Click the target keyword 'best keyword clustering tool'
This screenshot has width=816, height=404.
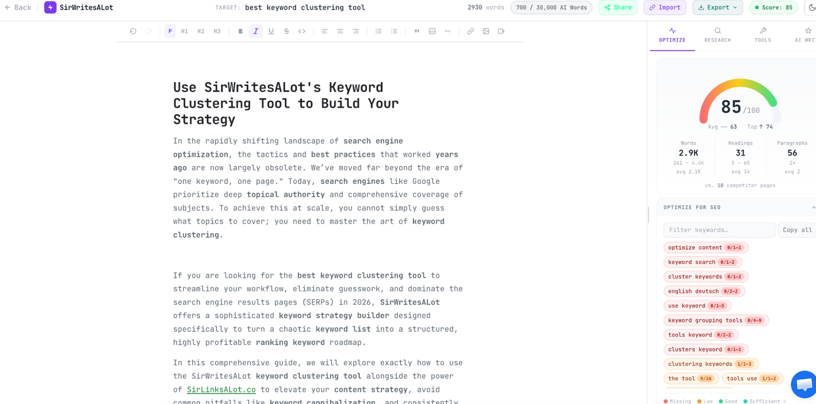305,7
